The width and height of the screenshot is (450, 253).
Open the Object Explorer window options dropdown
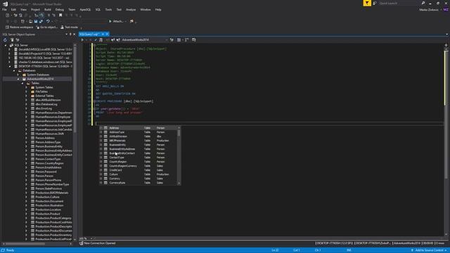coord(67,34)
